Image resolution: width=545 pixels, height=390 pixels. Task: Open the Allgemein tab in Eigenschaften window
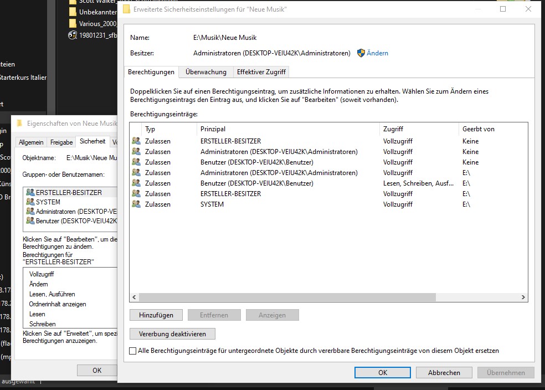31,142
